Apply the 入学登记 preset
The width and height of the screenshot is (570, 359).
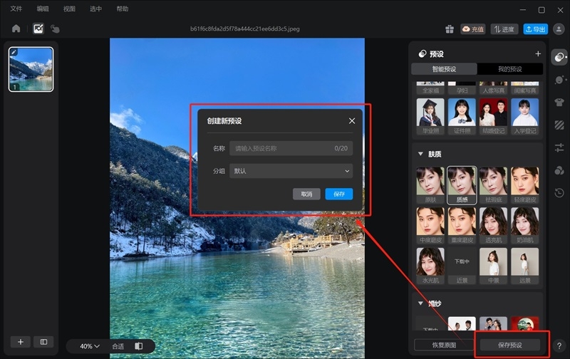(525, 116)
